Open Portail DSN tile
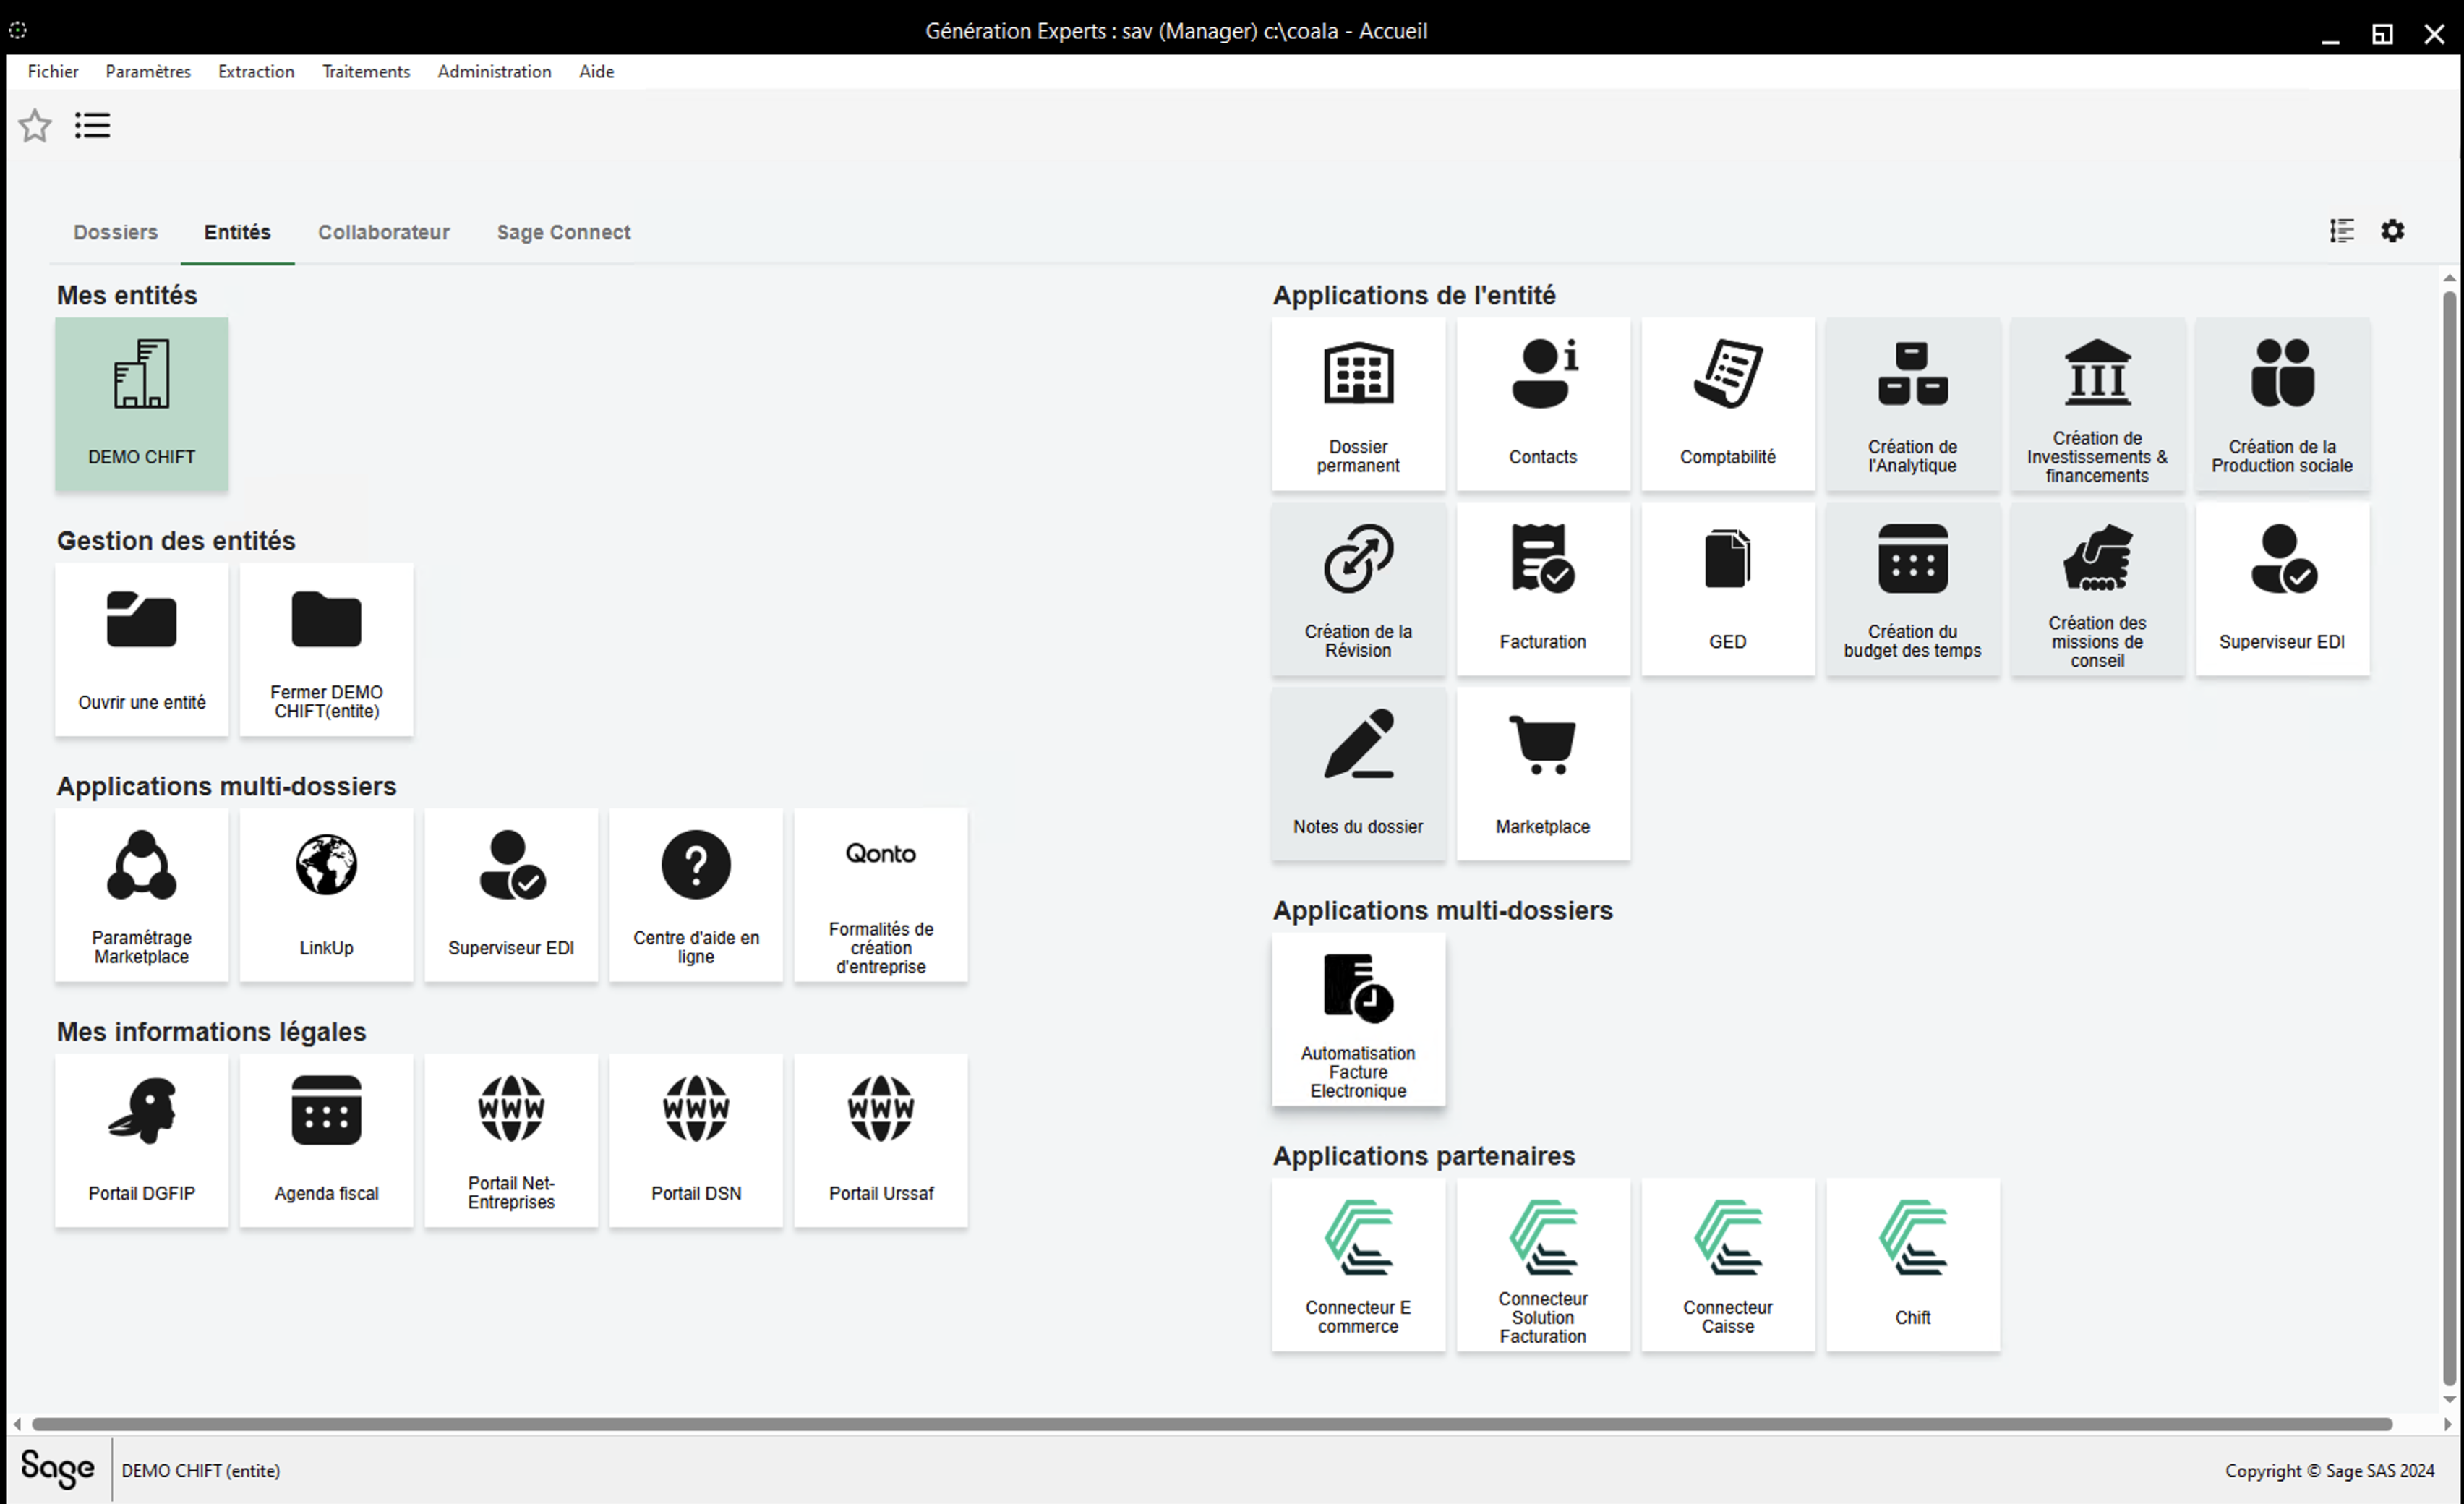Viewport: 2464px width, 1504px height. pyautogui.click(x=696, y=1141)
